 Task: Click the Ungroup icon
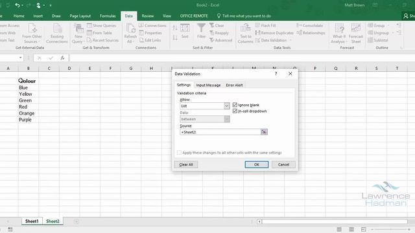click(370, 33)
